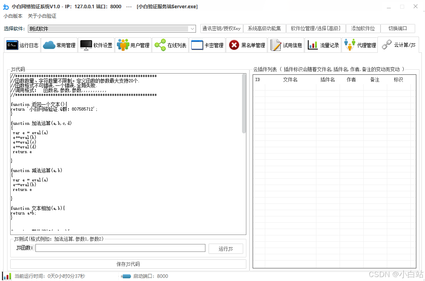Click the 作者 column header
This screenshot has width=425, height=281.
point(351,79)
